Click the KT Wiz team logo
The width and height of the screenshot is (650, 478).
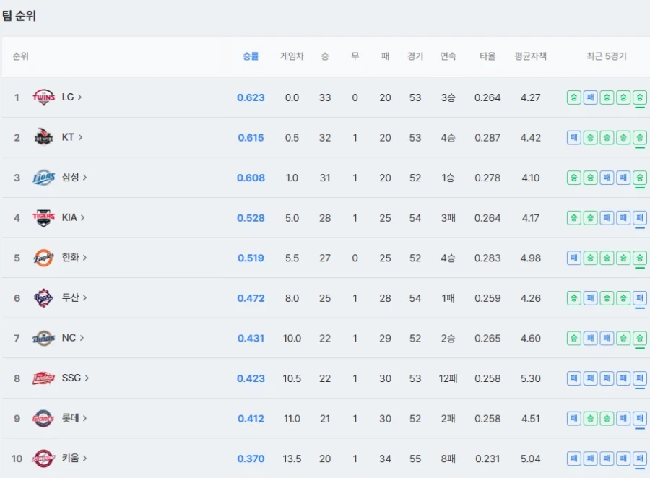43,138
